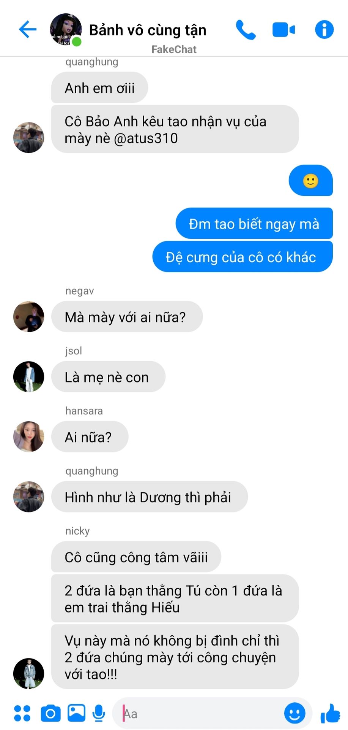
Task: Open the emoji picker in the message field
Action: pos(294,713)
